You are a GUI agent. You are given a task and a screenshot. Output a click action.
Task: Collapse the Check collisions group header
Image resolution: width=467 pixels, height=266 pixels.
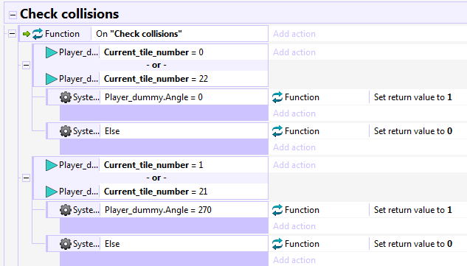(13, 15)
